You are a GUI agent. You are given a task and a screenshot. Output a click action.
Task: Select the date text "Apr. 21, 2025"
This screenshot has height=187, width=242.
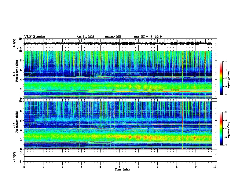tap(85, 37)
